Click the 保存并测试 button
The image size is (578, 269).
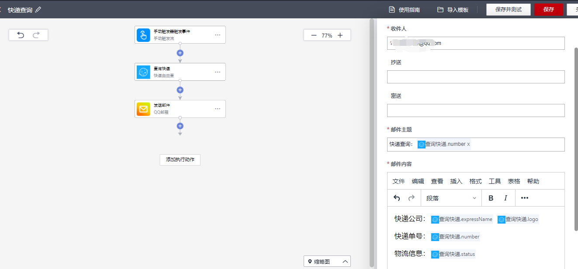[509, 10]
